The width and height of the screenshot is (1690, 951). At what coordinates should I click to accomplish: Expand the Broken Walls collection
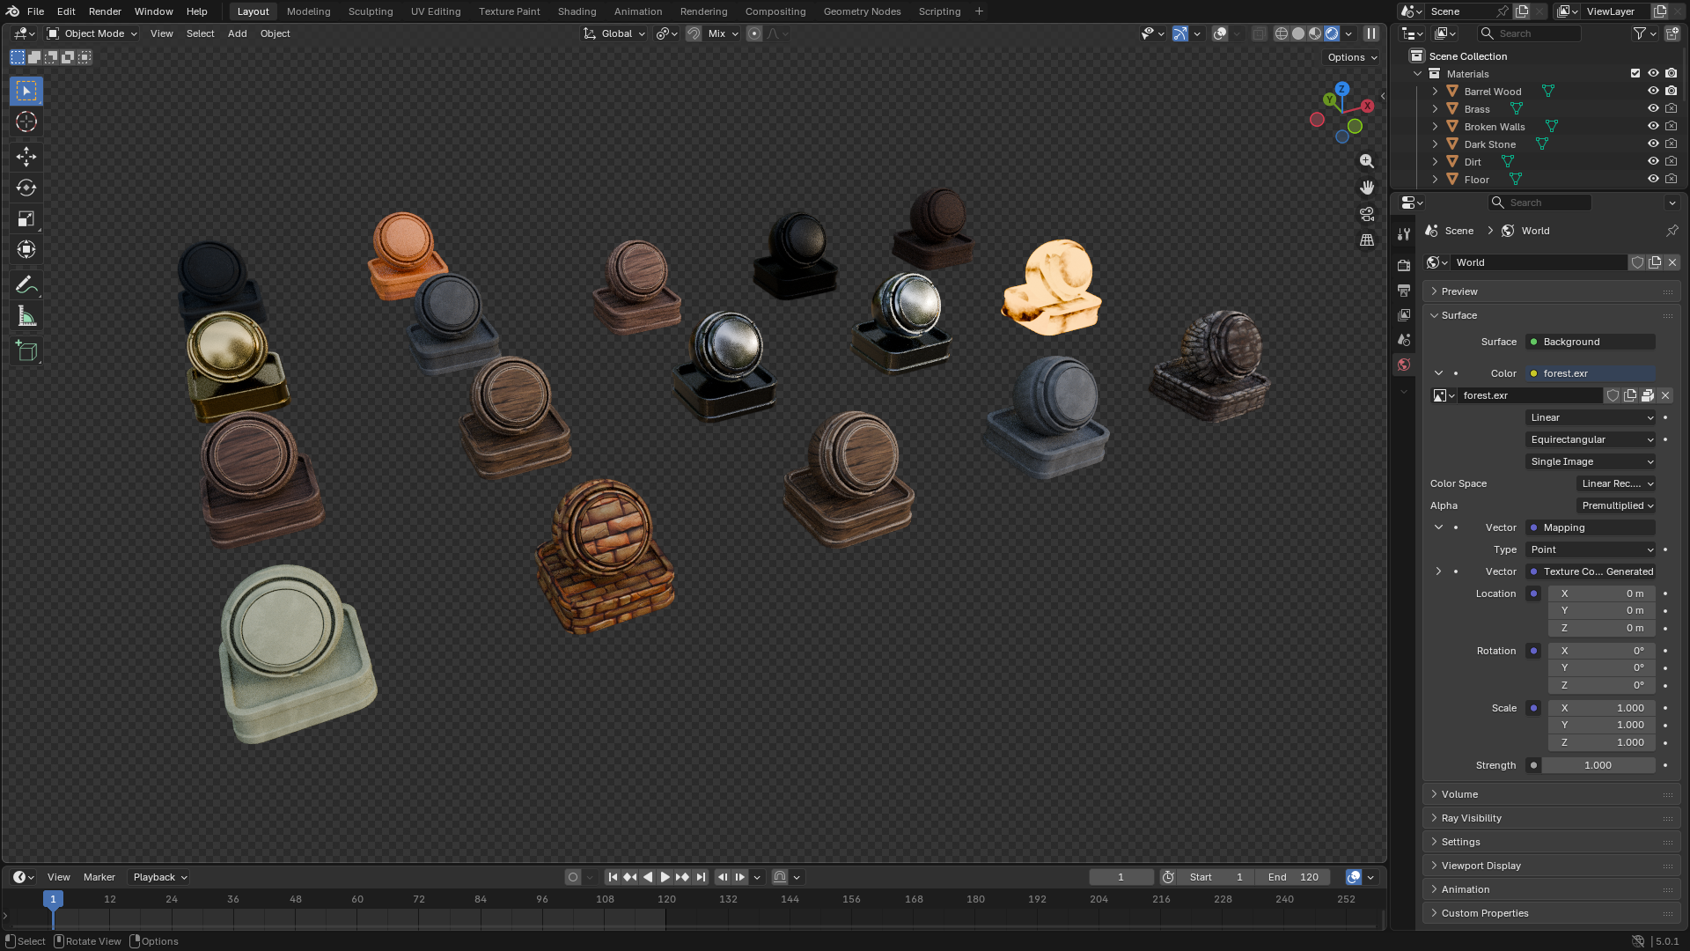tap(1435, 126)
